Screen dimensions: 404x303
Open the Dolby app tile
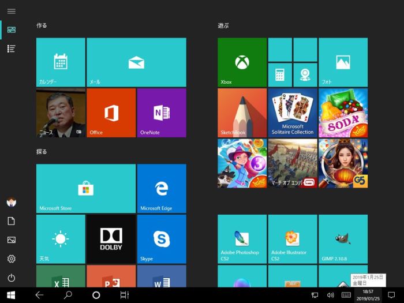pyautogui.click(x=111, y=239)
